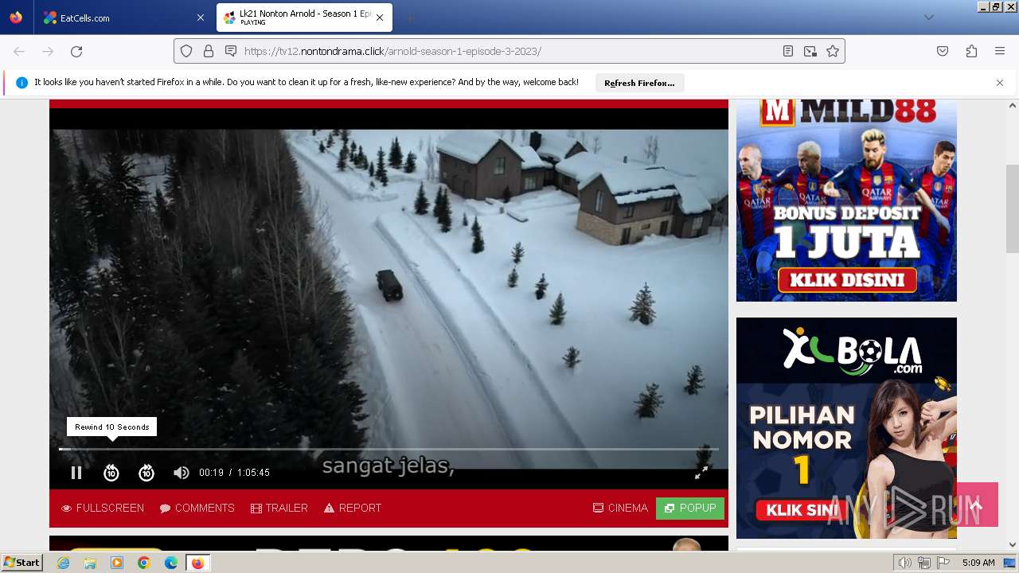The width and height of the screenshot is (1019, 573).
Task: Open the video in POPUP window
Action: [690, 508]
